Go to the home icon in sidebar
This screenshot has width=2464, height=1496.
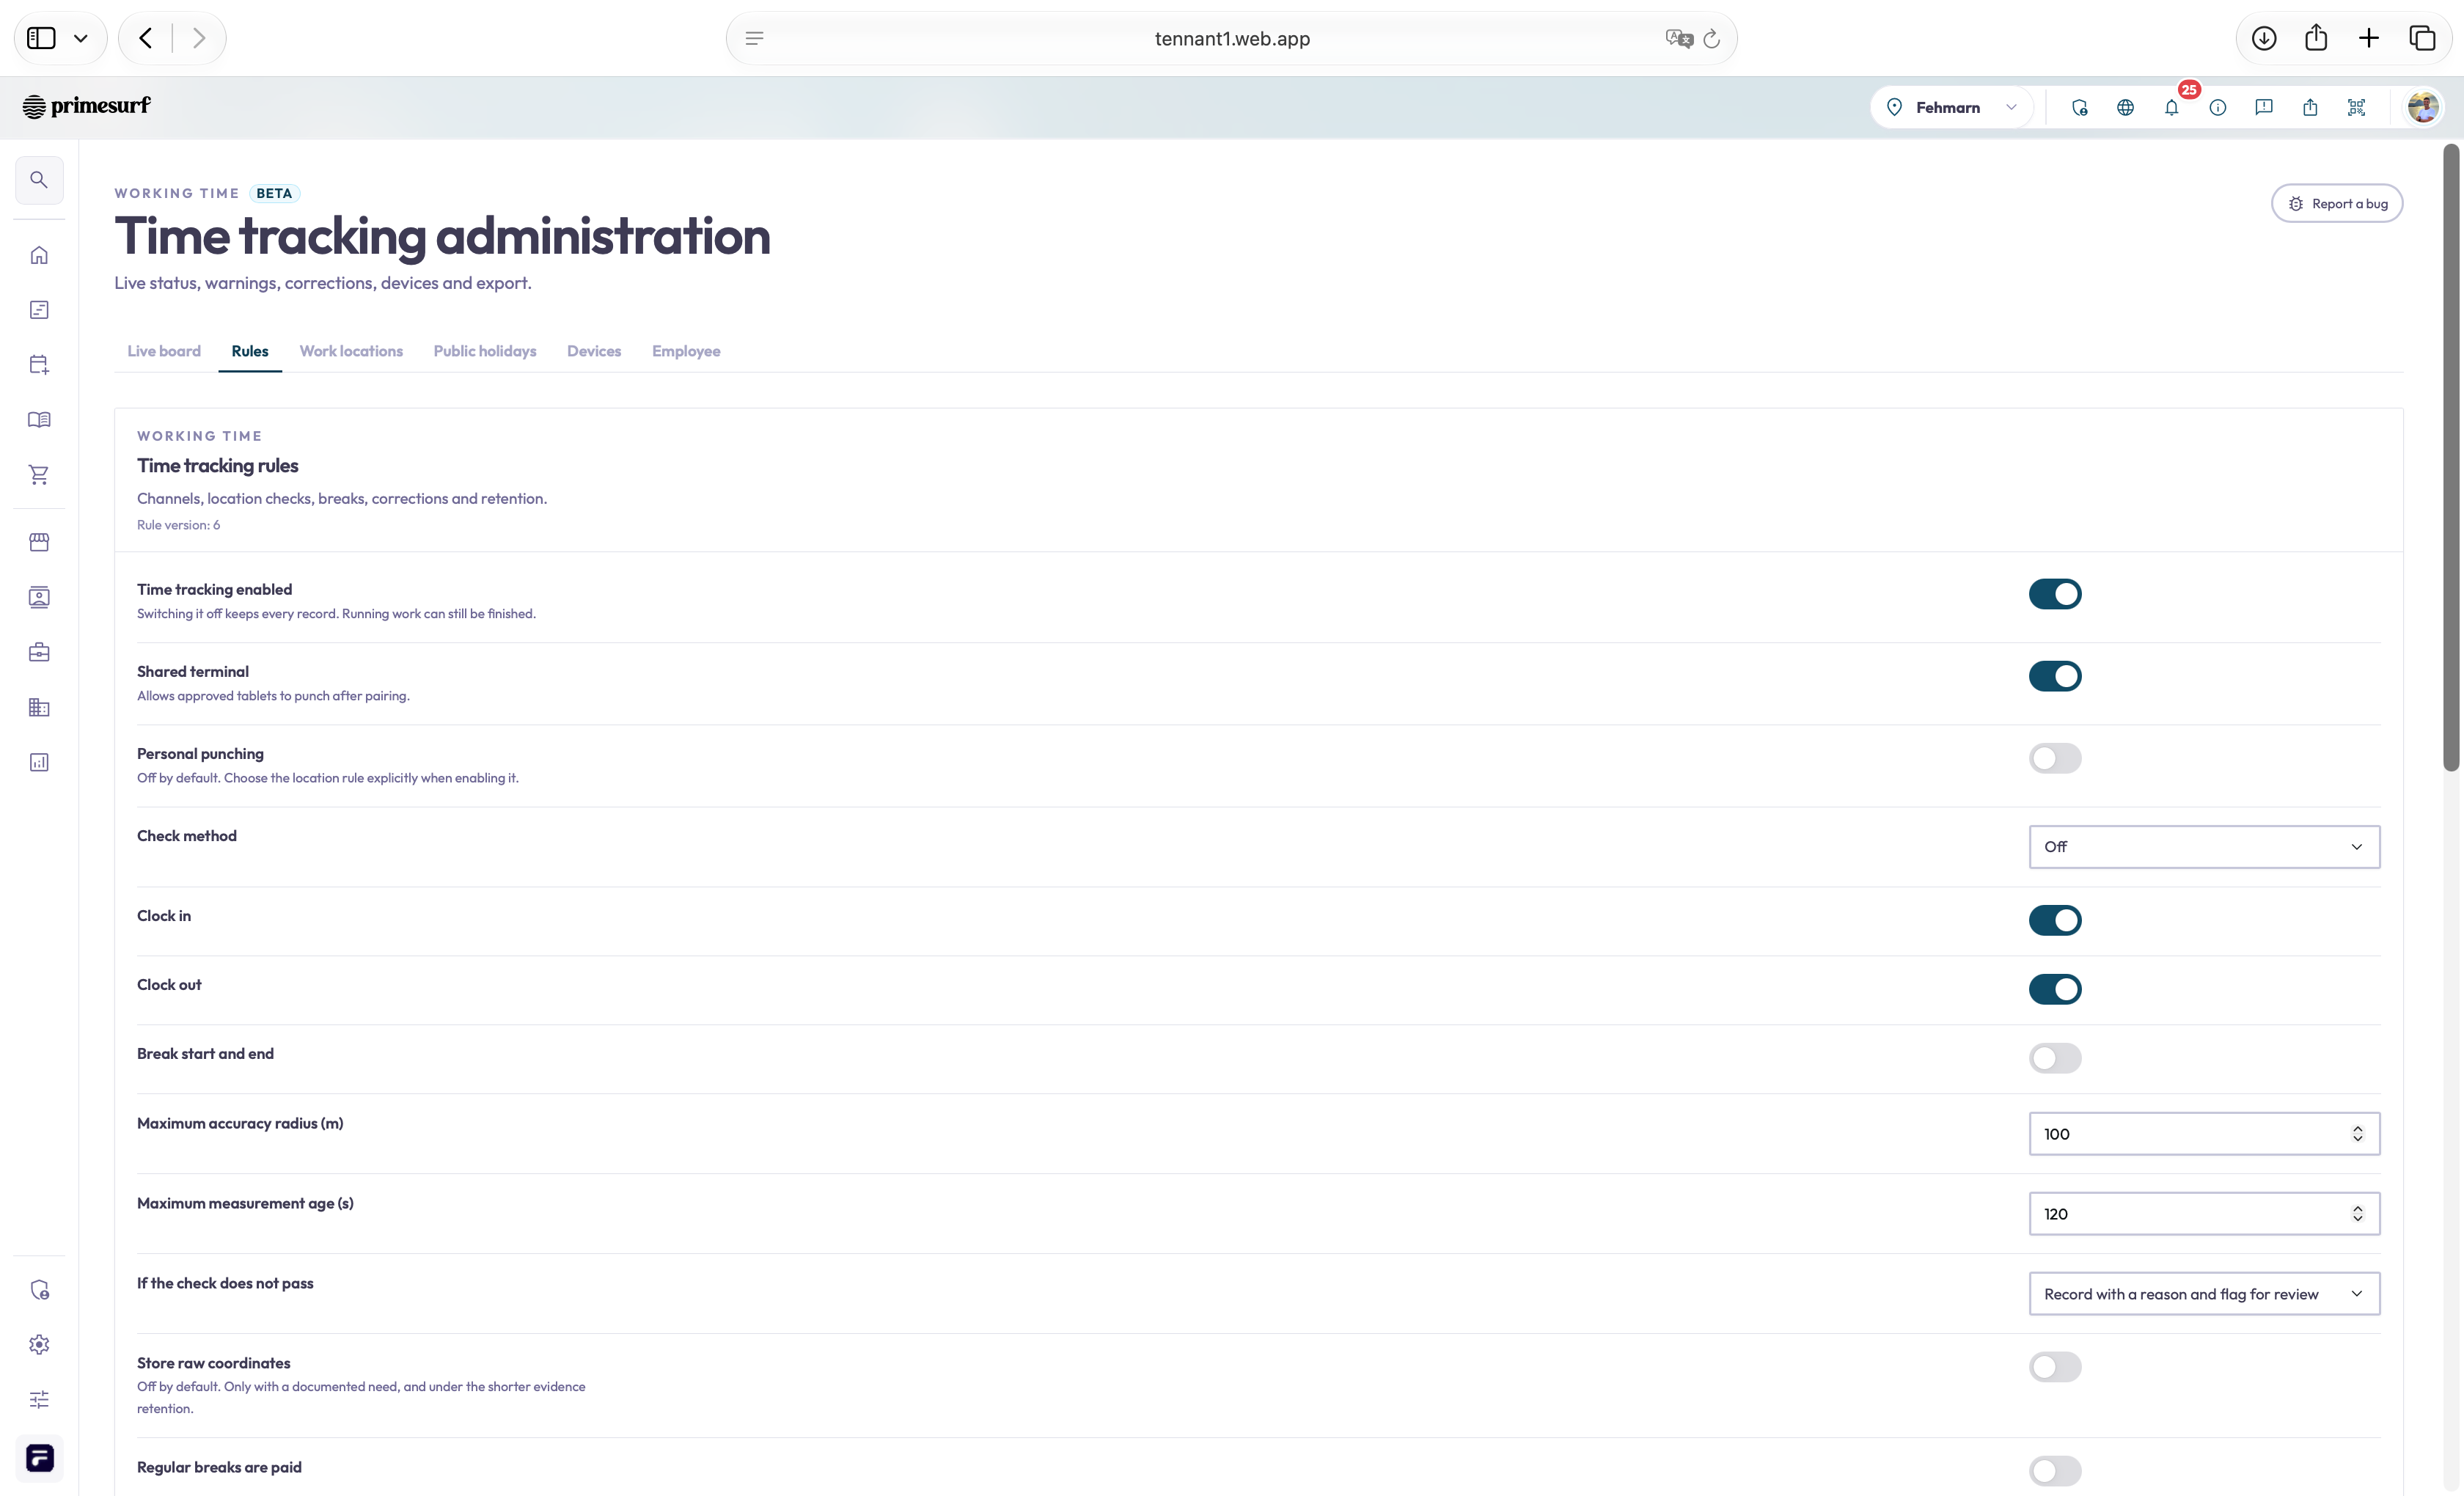point(39,255)
